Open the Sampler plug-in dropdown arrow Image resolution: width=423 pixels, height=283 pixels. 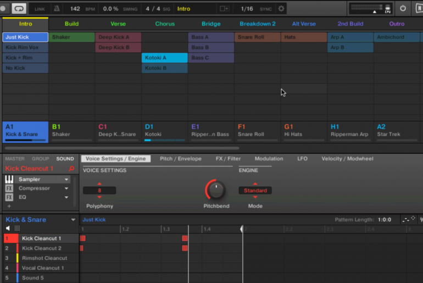[x=66, y=179]
